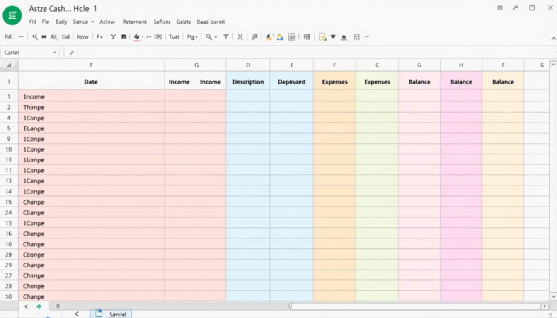Click the formula bar pen icon

pos(72,53)
